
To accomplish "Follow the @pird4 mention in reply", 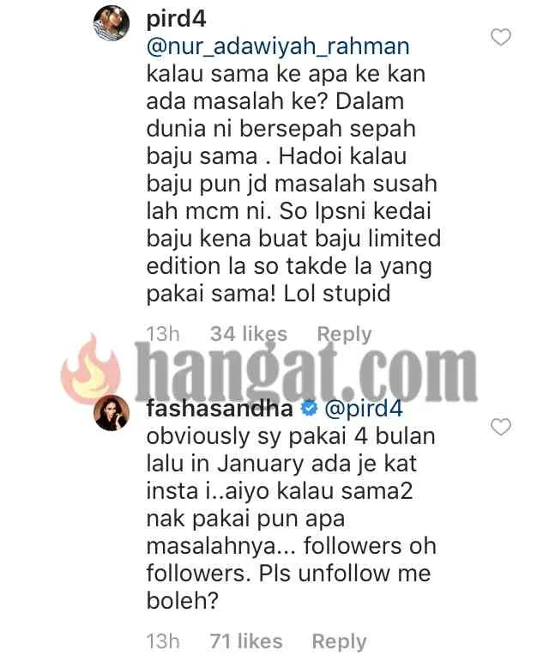I will [x=364, y=409].
